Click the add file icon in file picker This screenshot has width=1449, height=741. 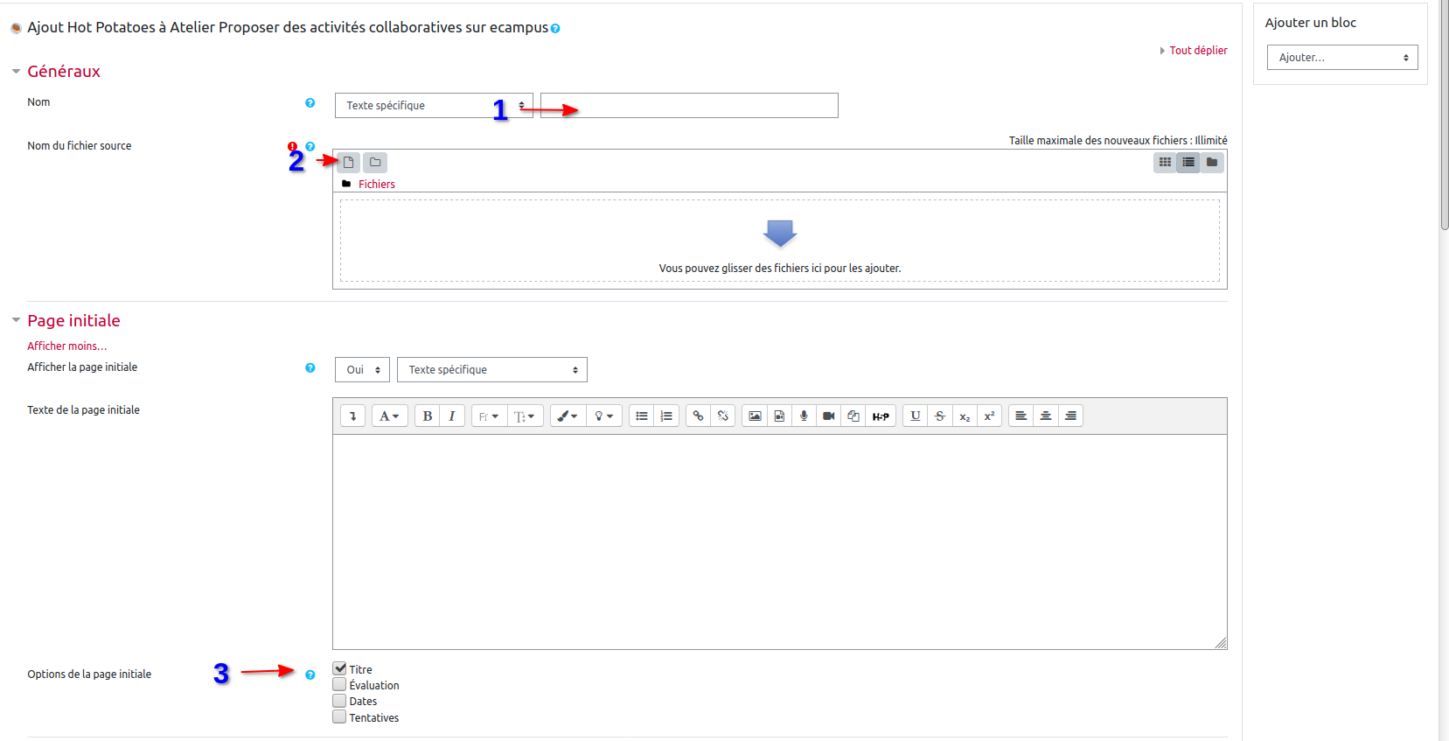(348, 163)
